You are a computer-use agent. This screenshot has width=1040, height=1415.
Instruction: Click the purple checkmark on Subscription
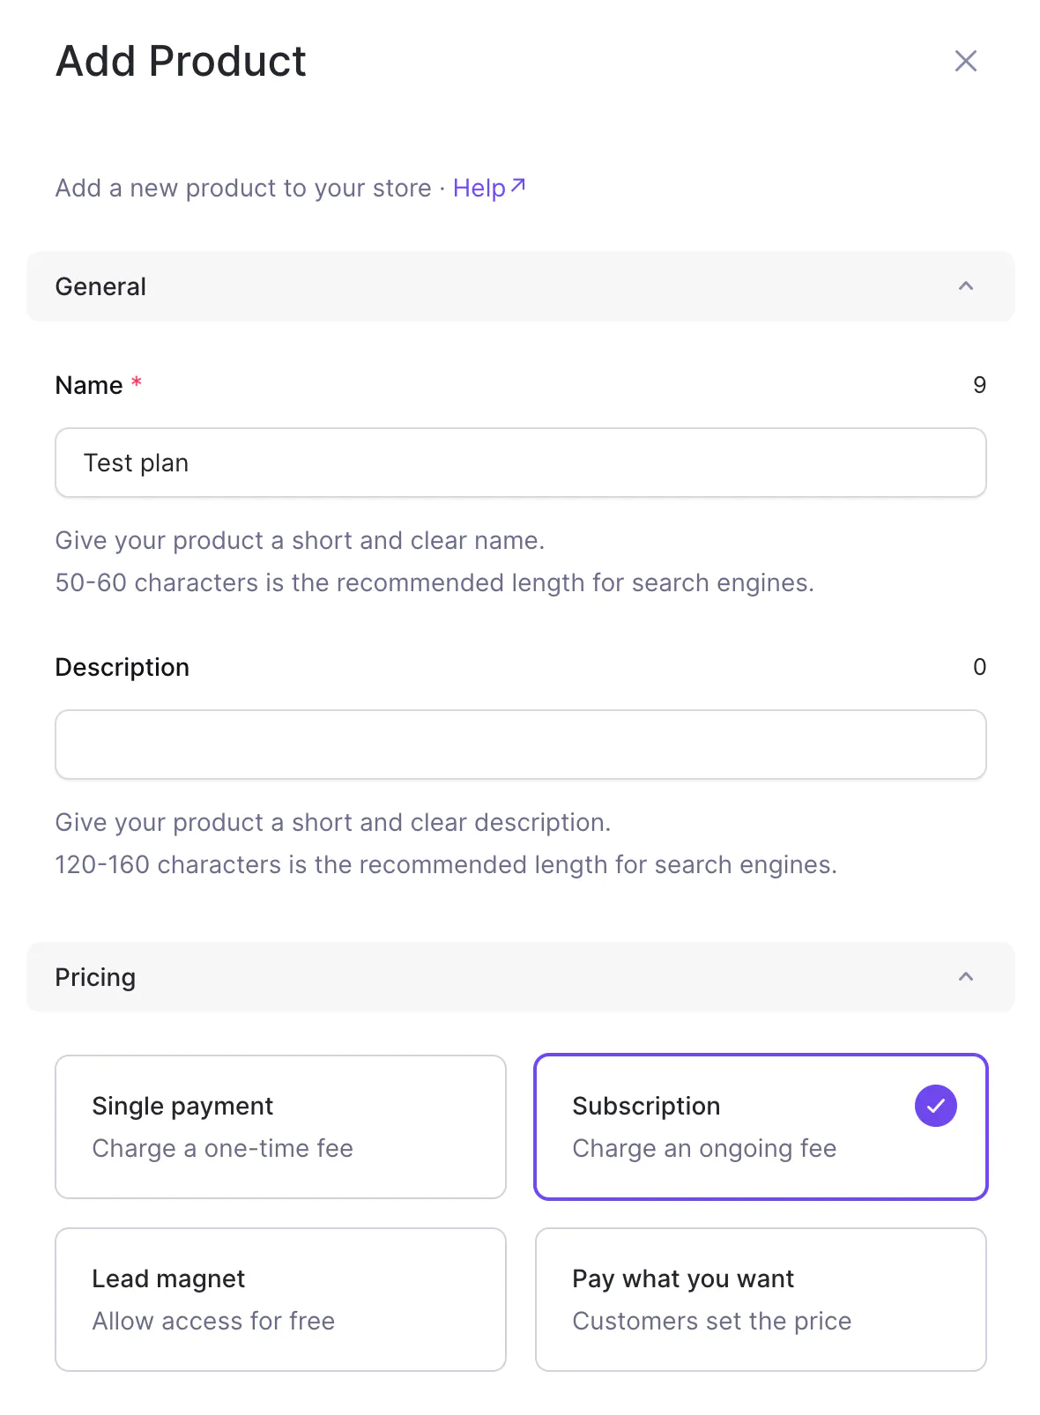[x=935, y=1105]
